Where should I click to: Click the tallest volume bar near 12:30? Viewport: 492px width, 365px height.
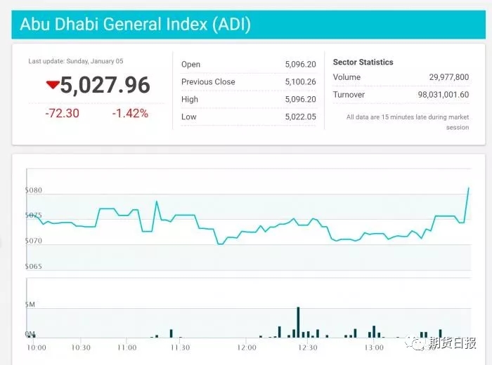(x=298, y=322)
